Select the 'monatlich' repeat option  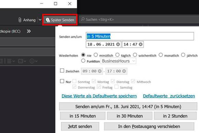pyautogui.click(x=161, y=55)
